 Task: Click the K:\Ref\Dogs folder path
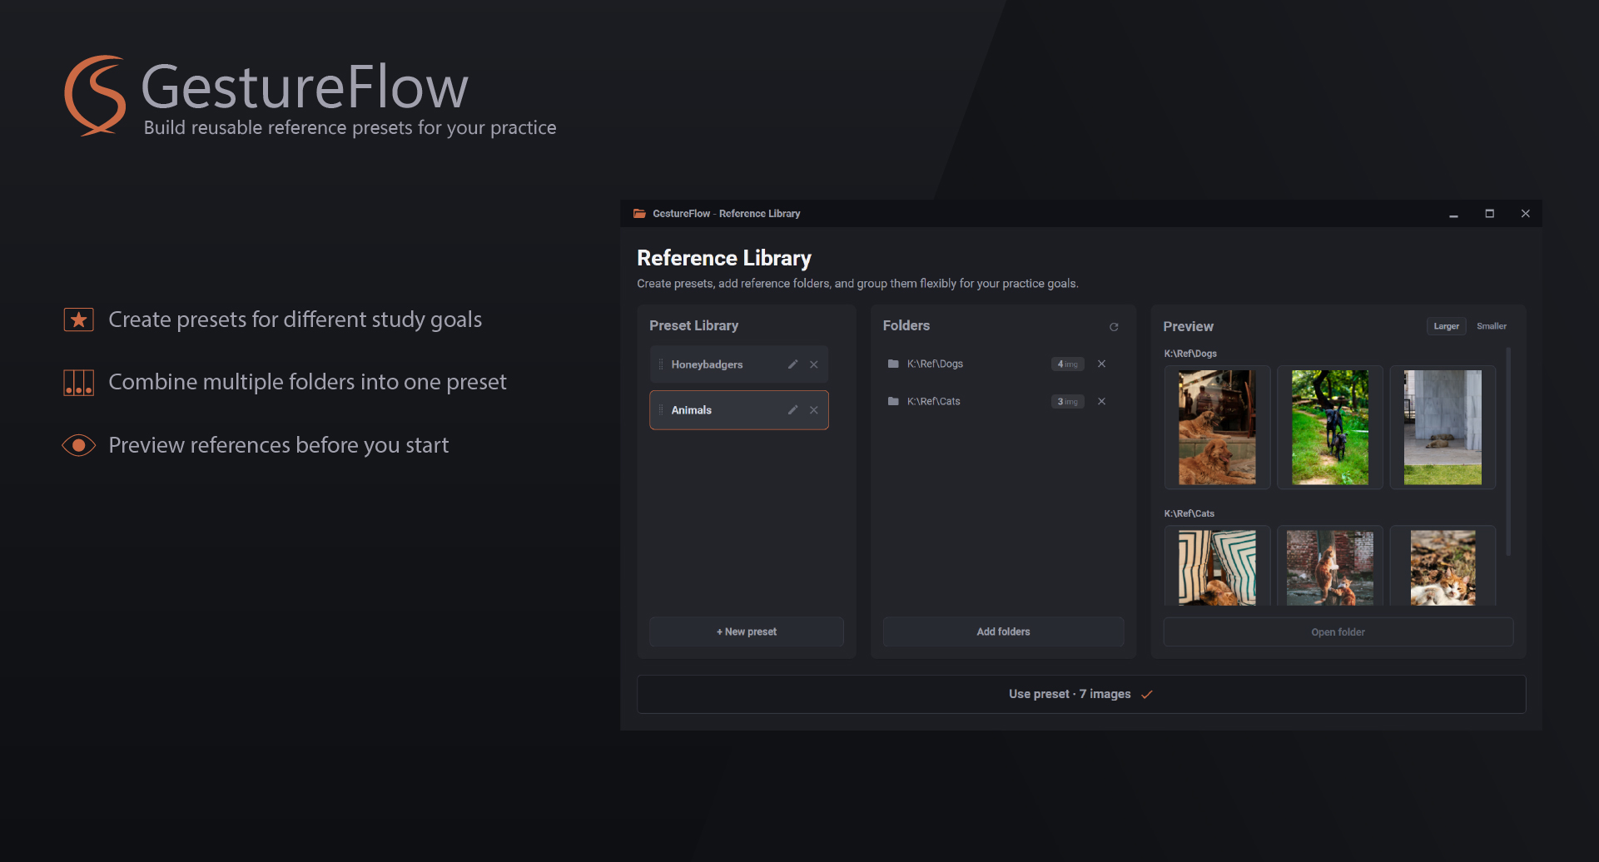[935, 364]
